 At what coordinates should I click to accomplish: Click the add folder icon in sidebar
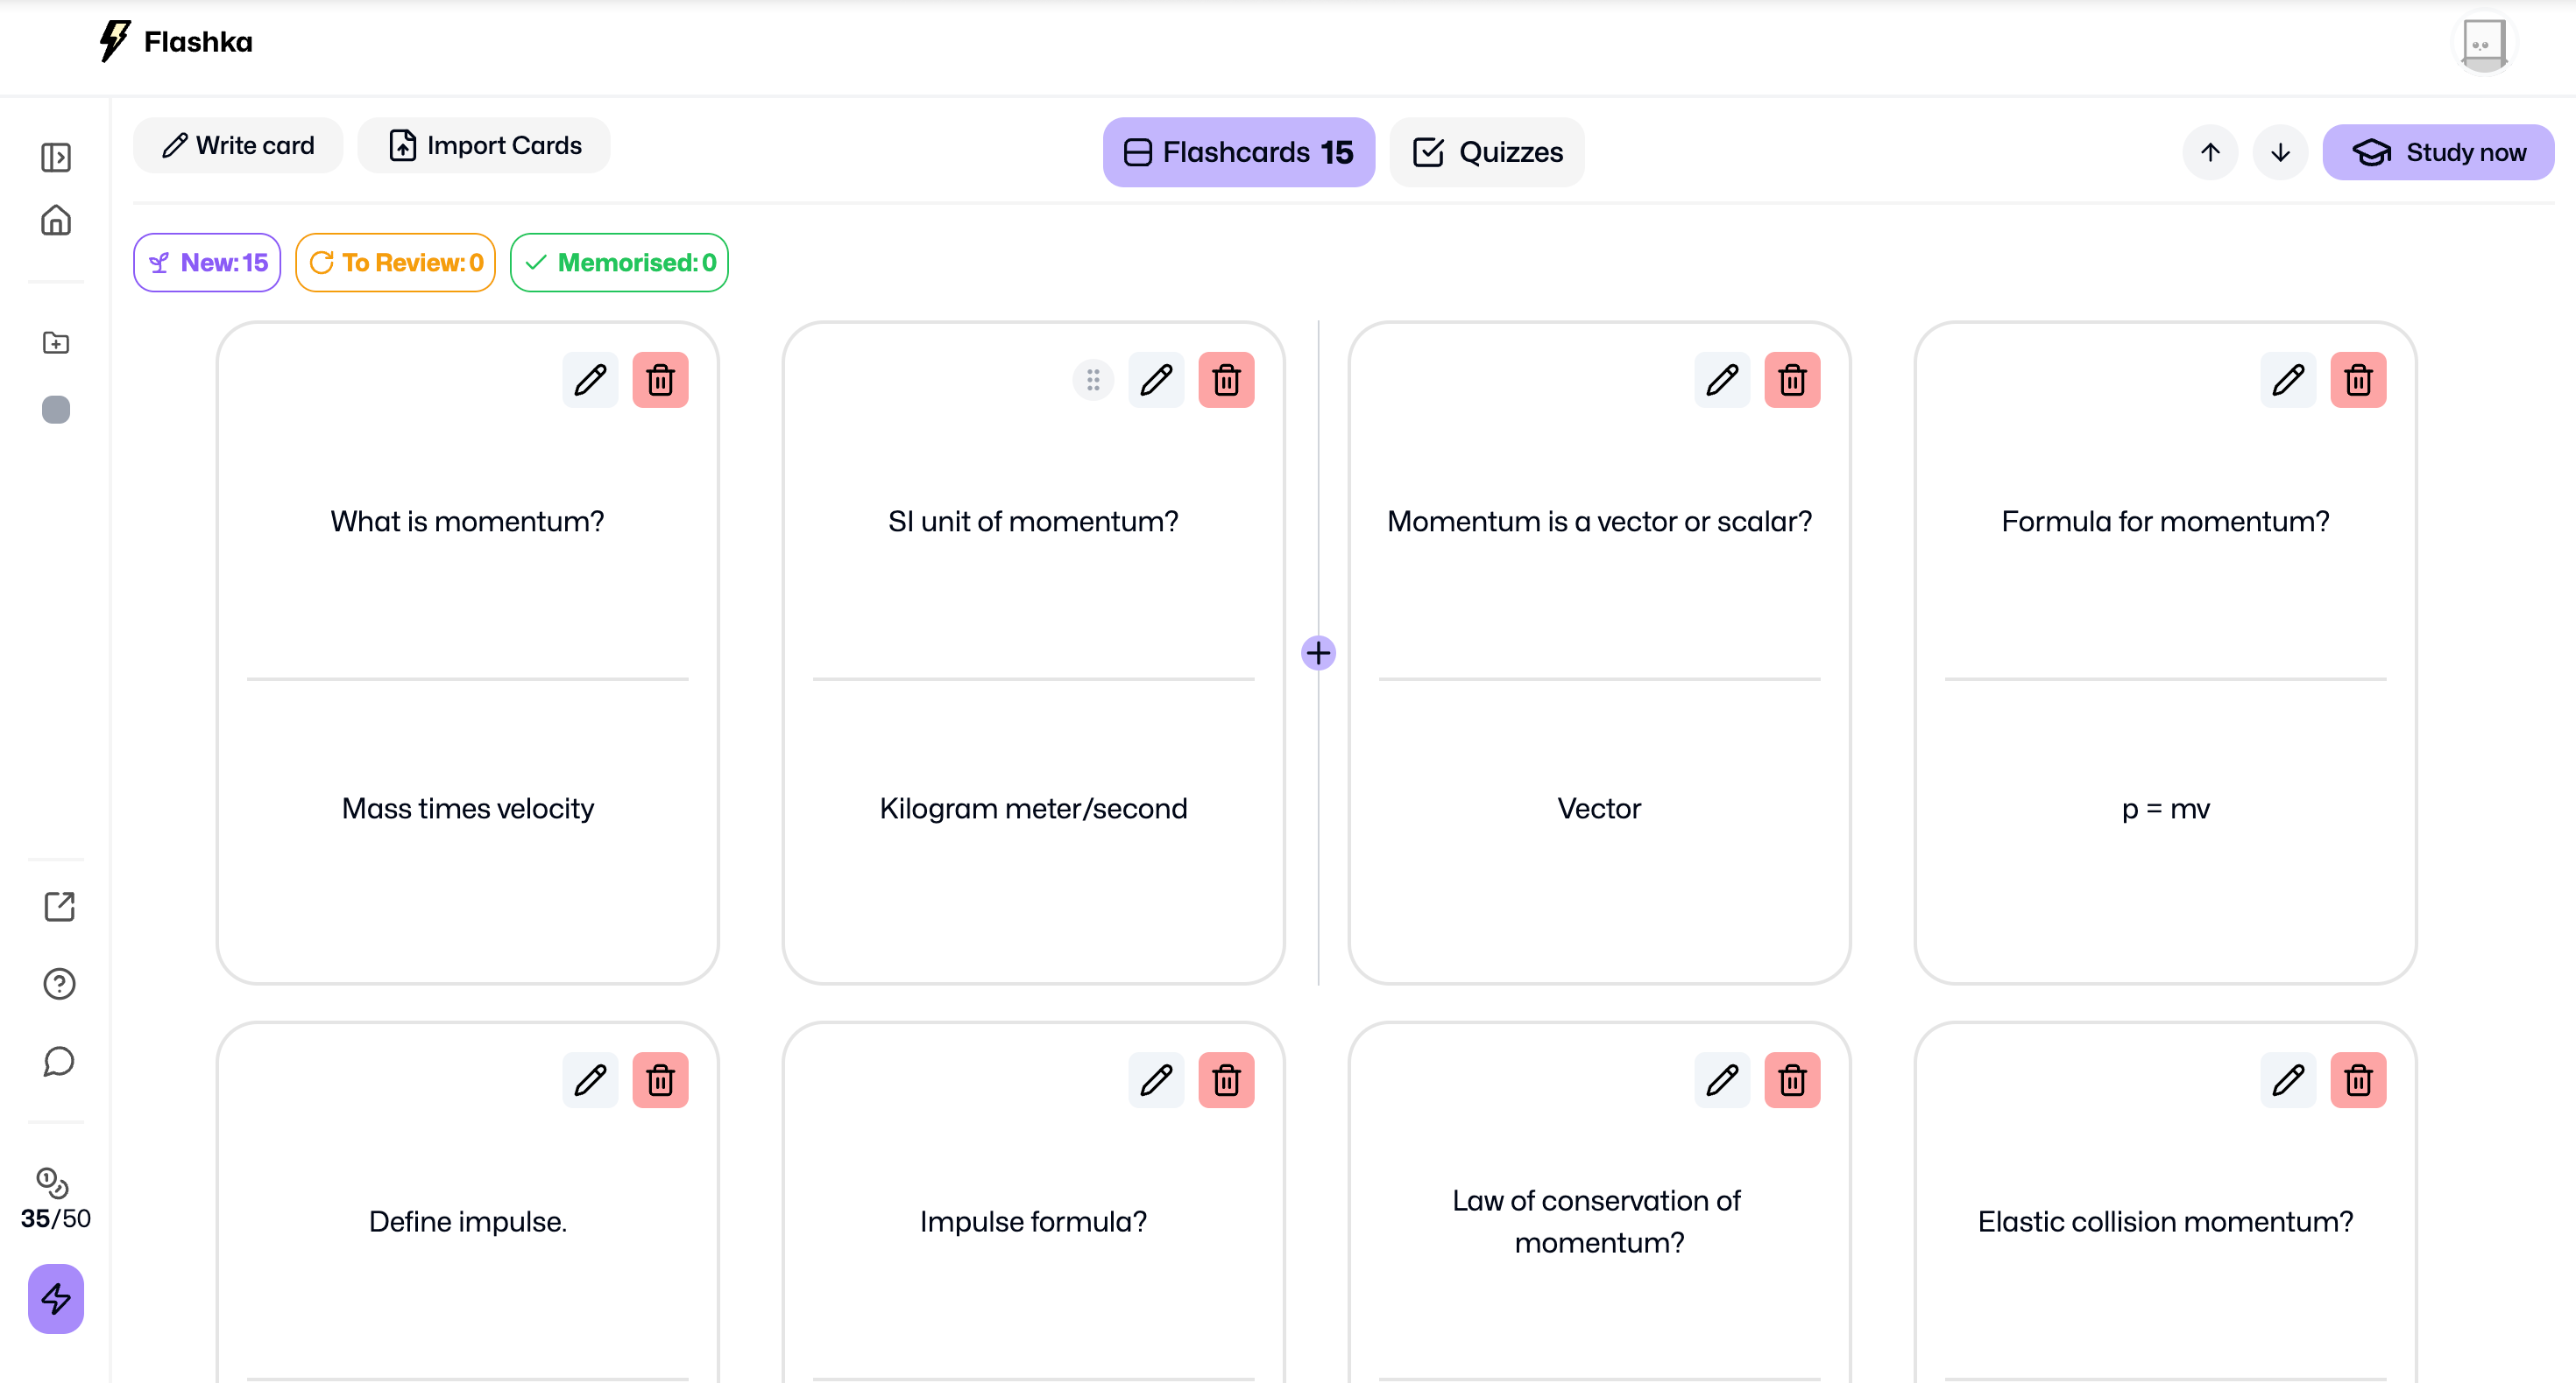pyautogui.click(x=56, y=343)
